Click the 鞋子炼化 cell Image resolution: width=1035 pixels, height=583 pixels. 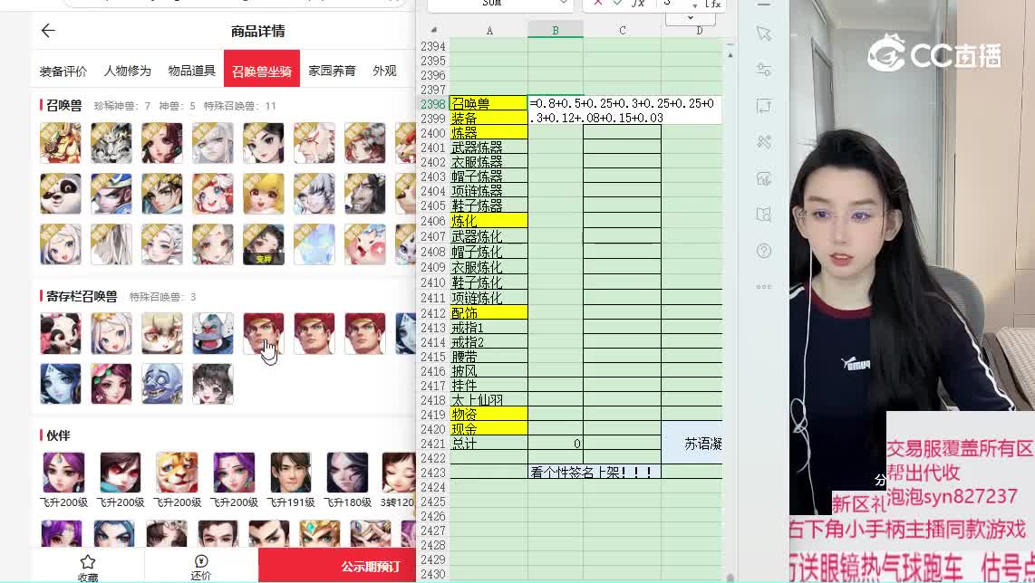click(488, 282)
